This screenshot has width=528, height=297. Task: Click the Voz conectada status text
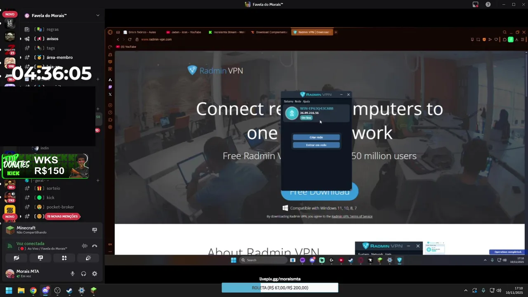[x=30, y=243]
